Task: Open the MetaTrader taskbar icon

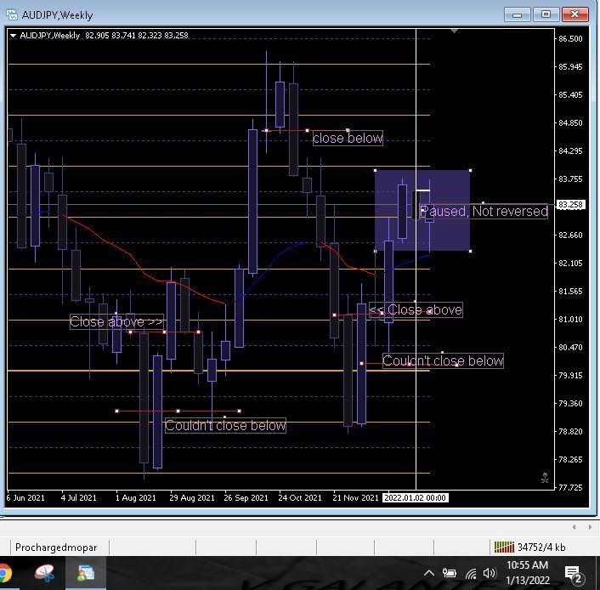Action: coord(86,573)
